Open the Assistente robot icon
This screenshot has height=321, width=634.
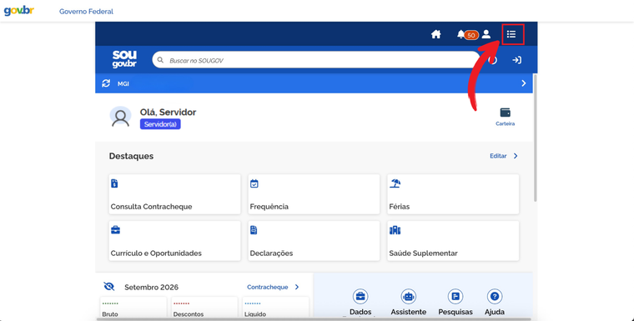409,297
